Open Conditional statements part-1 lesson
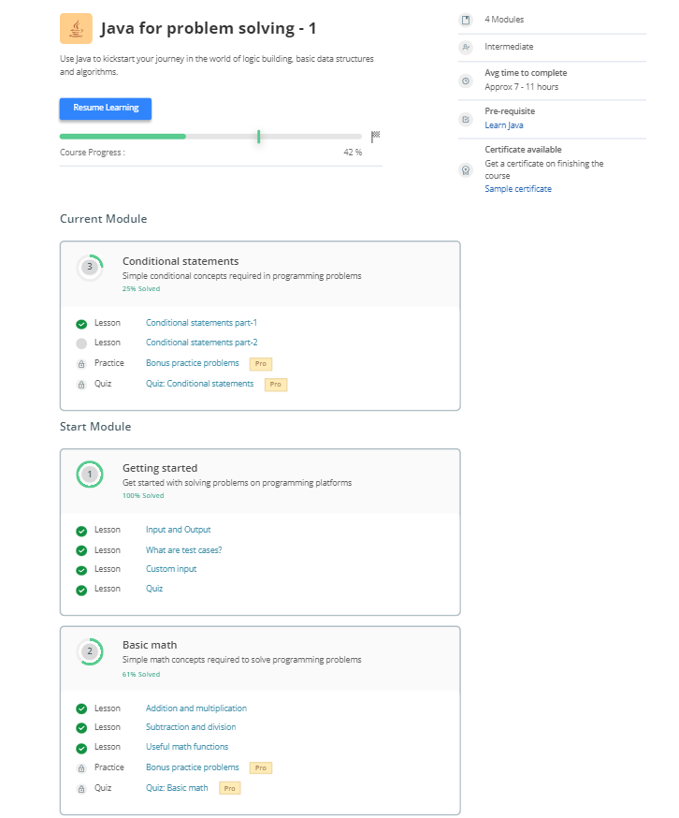The height and width of the screenshot is (818, 679). point(201,323)
